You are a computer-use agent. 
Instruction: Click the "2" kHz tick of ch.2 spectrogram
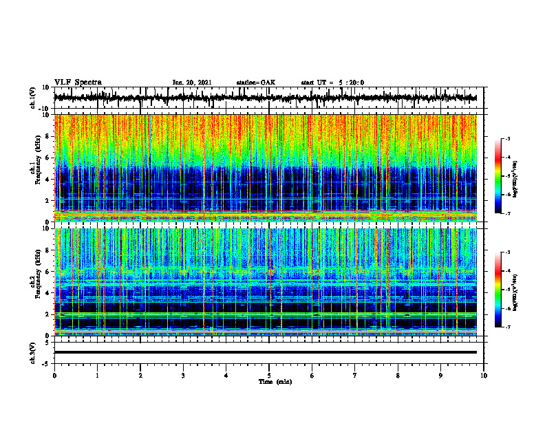pyautogui.click(x=48, y=314)
